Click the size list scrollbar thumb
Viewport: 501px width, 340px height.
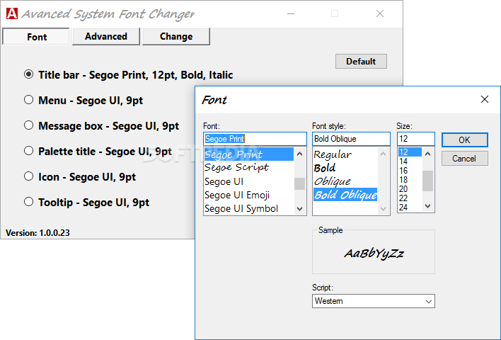(x=428, y=181)
